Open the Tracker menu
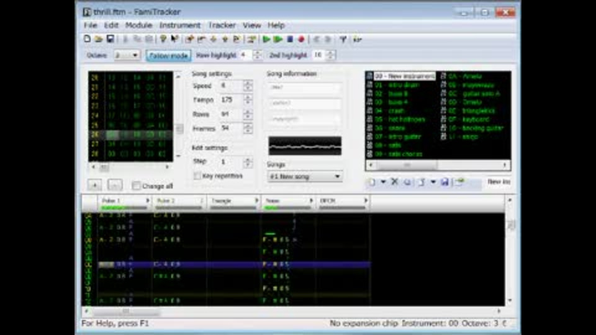The width and height of the screenshot is (596, 335). click(x=222, y=25)
